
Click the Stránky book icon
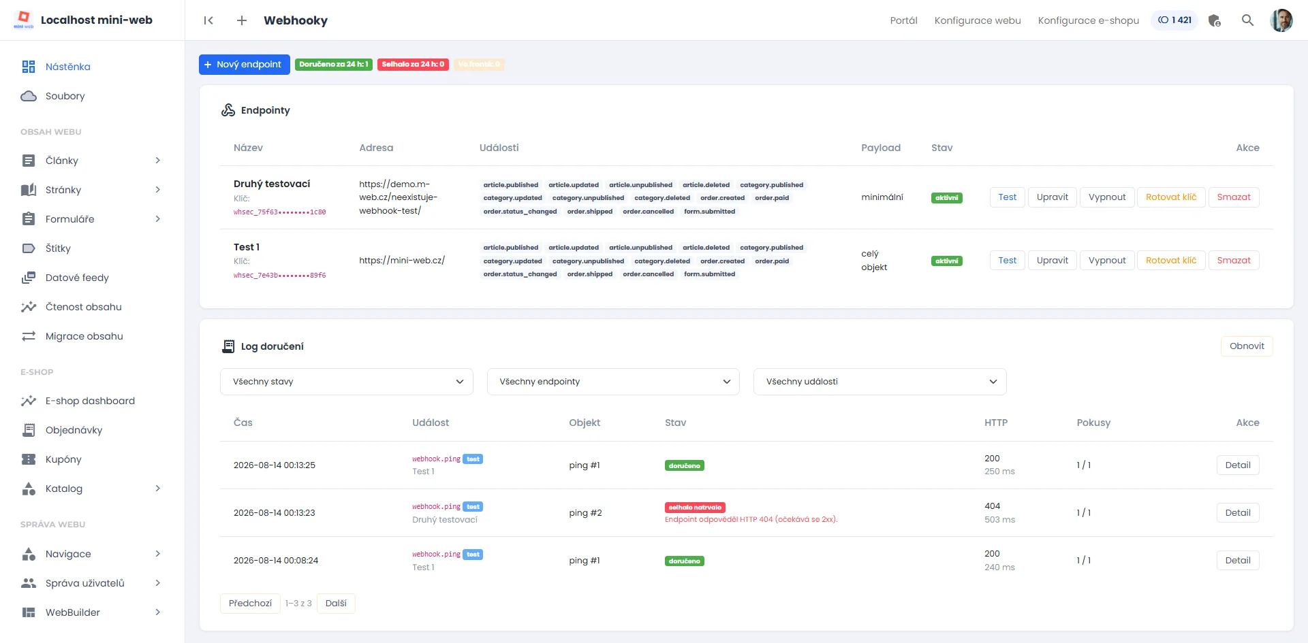(29, 190)
